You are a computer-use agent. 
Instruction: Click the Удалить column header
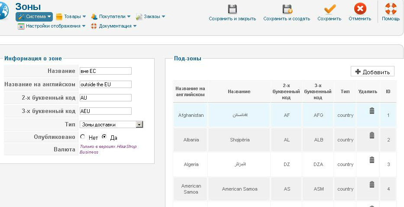(368, 91)
